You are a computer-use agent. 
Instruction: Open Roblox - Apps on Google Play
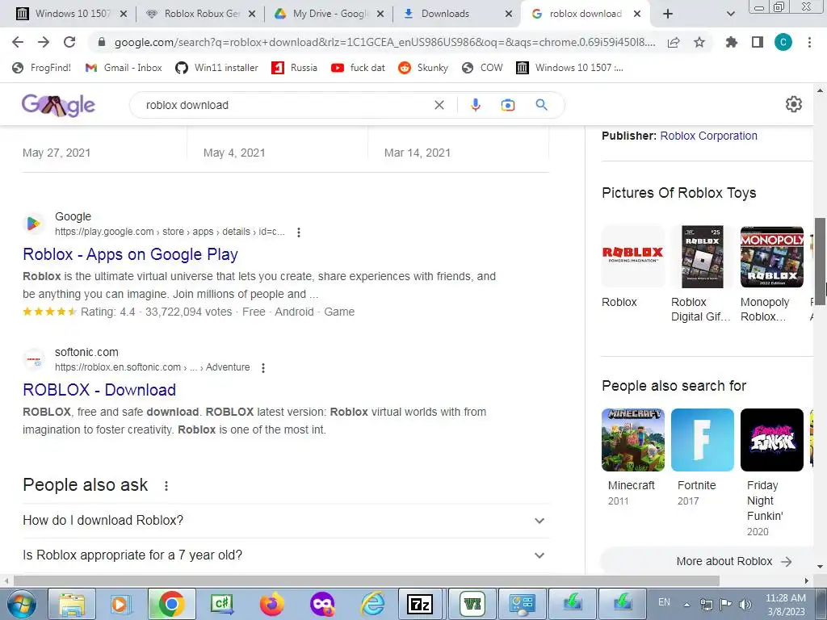click(130, 254)
